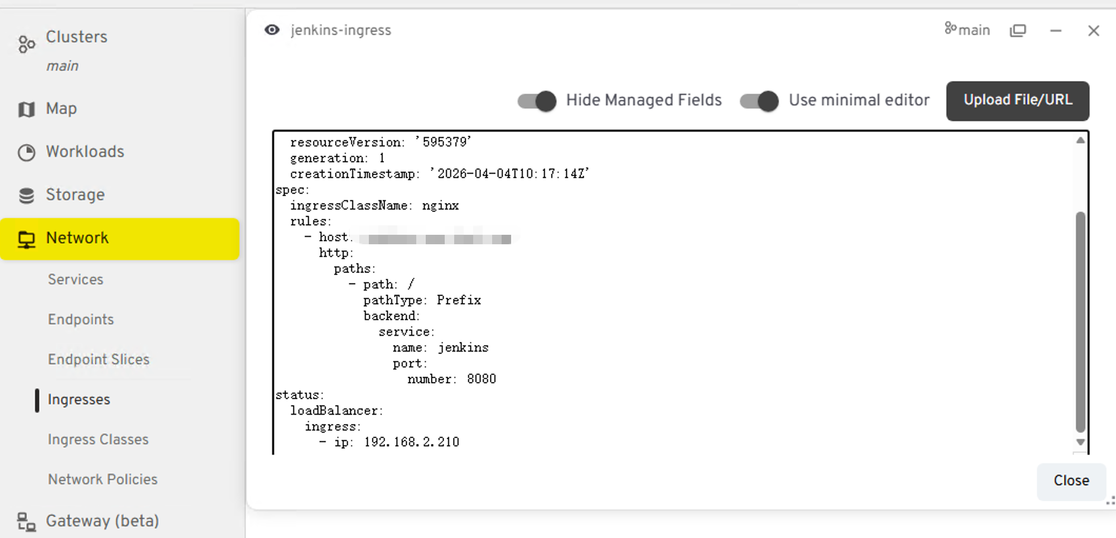Click the Storage database icon
The width and height of the screenshot is (1116, 538).
(x=26, y=195)
